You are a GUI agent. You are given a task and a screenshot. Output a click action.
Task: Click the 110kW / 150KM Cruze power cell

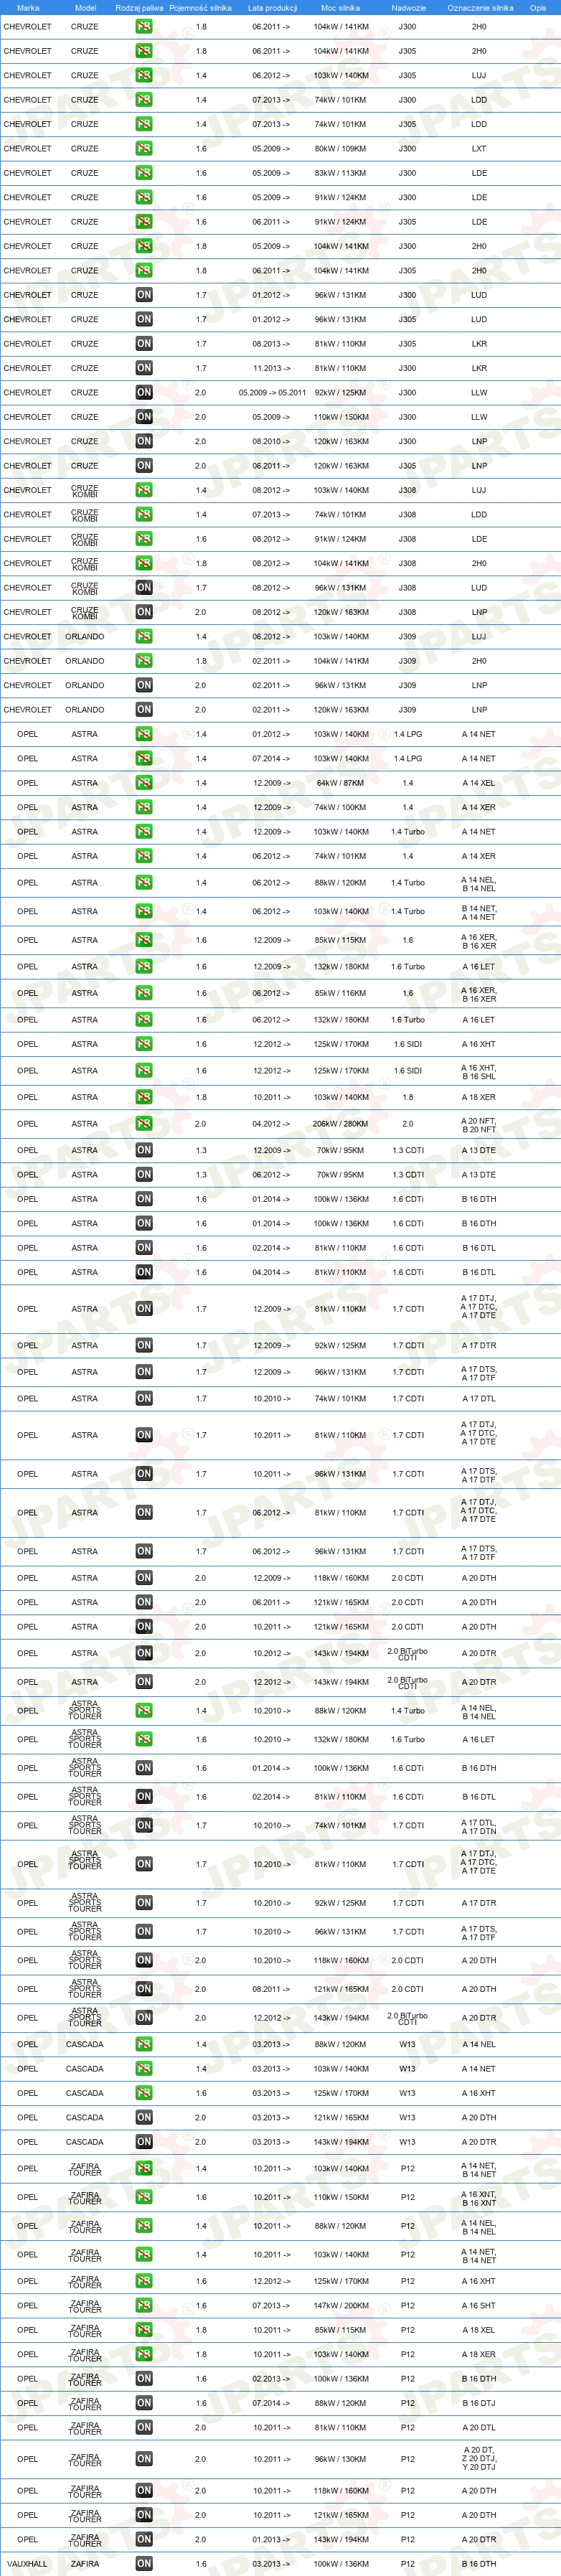pos(340,417)
